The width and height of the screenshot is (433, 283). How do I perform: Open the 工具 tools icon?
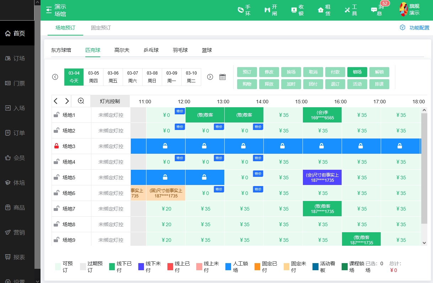click(x=351, y=10)
